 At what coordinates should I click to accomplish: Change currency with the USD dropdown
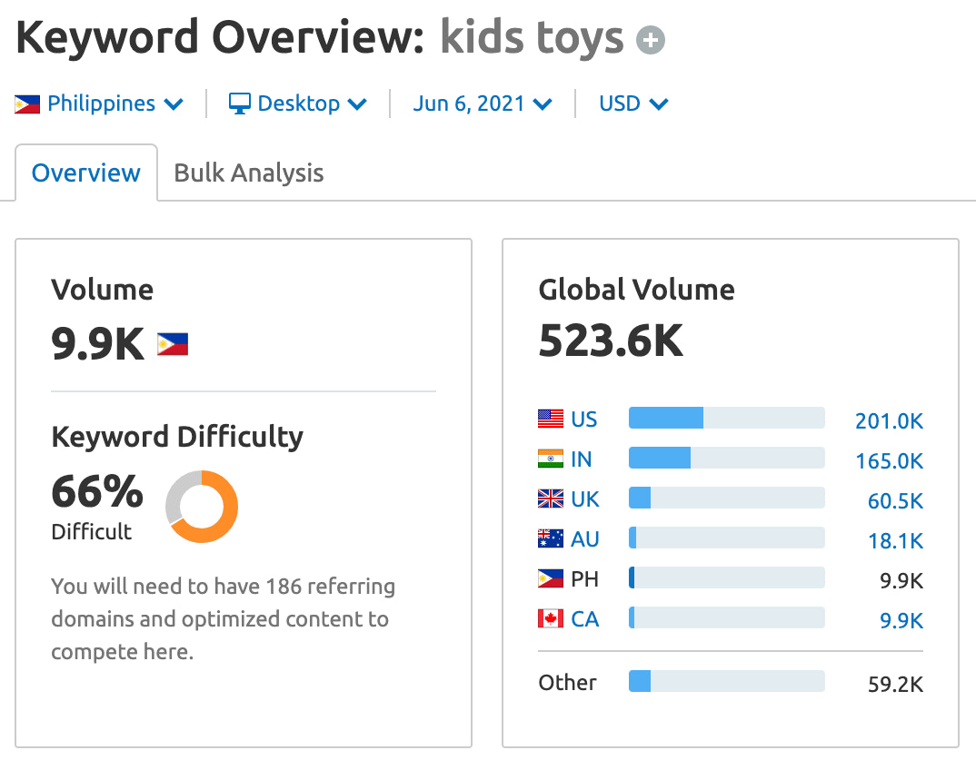point(633,104)
